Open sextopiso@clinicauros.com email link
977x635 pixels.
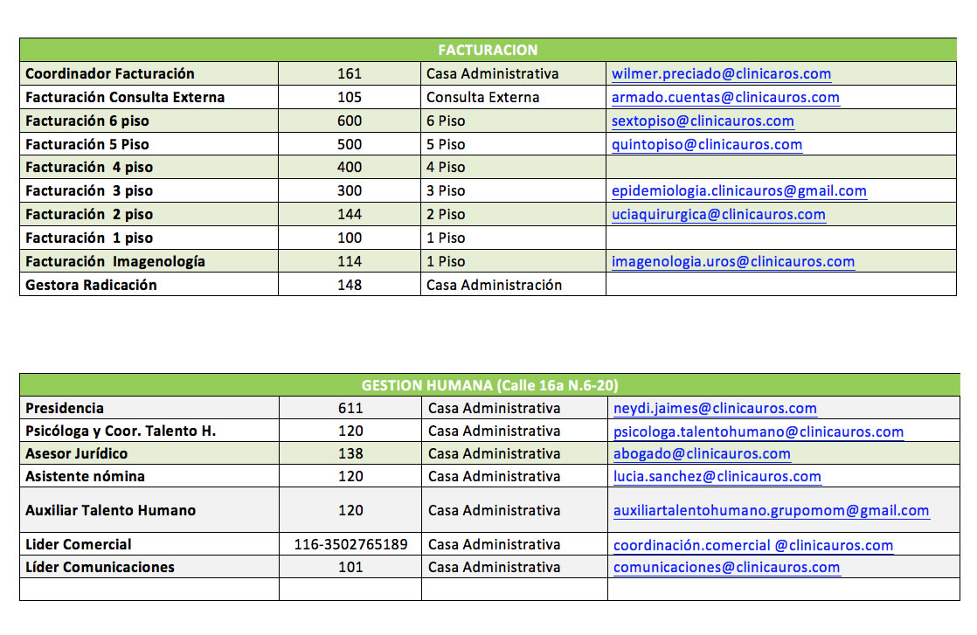(x=703, y=121)
